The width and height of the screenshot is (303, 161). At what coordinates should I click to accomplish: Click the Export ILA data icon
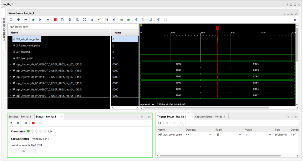tap(62, 20)
